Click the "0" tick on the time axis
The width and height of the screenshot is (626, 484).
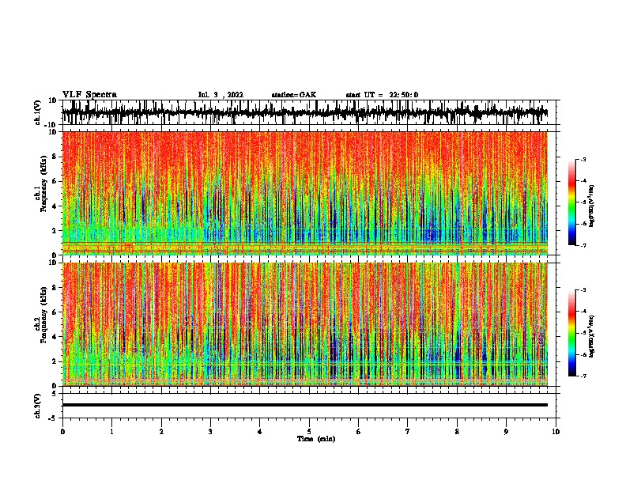(62, 432)
